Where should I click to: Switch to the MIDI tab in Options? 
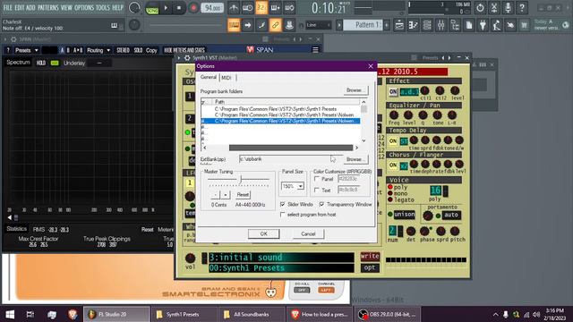tap(227, 78)
